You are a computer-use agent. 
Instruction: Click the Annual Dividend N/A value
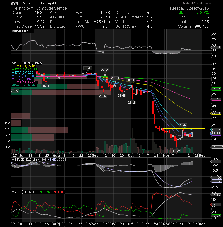pos(149,17)
